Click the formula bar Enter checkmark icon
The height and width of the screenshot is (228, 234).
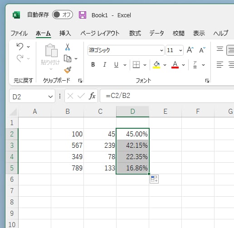point(81,96)
